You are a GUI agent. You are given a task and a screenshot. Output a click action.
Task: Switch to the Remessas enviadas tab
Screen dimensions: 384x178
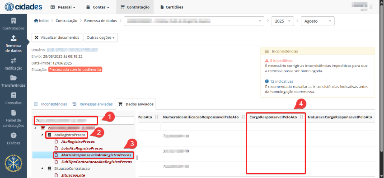point(93,104)
